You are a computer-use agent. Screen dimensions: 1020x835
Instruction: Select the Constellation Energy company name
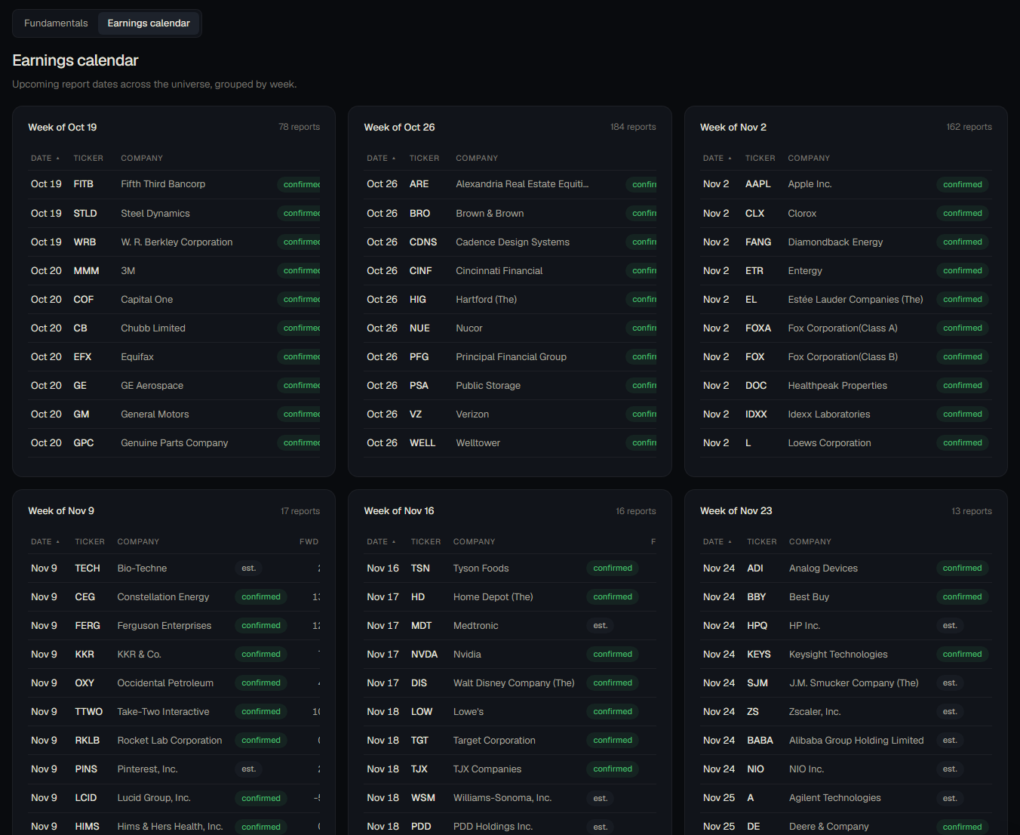point(163,597)
